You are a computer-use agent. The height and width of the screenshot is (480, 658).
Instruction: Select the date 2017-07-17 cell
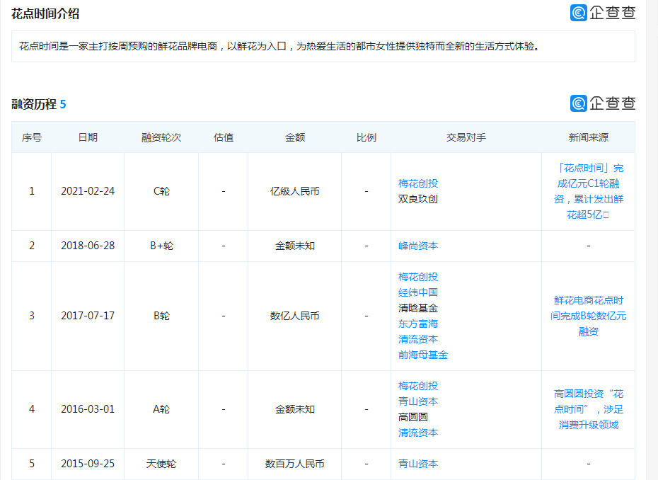coord(88,316)
